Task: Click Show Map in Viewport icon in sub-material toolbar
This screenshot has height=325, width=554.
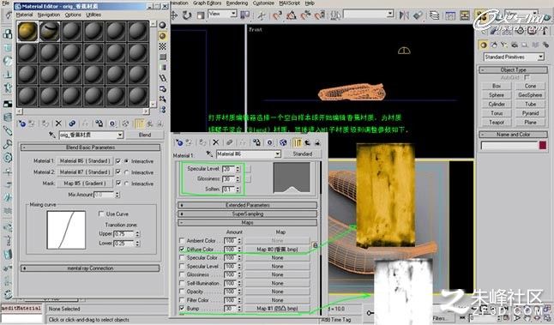Action: click(283, 142)
